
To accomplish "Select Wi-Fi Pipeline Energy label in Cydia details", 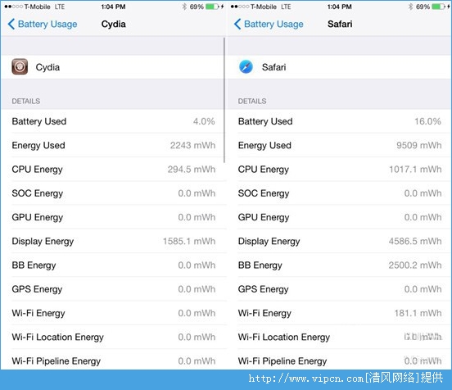I will tap(56, 361).
